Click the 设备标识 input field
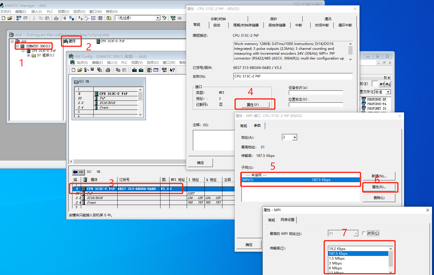434x275 pixels. [x=316, y=93]
